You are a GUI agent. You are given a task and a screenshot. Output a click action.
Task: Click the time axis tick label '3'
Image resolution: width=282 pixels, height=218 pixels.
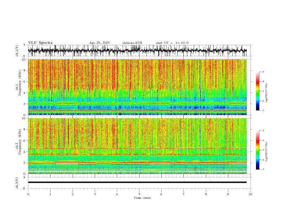[95, 194]
